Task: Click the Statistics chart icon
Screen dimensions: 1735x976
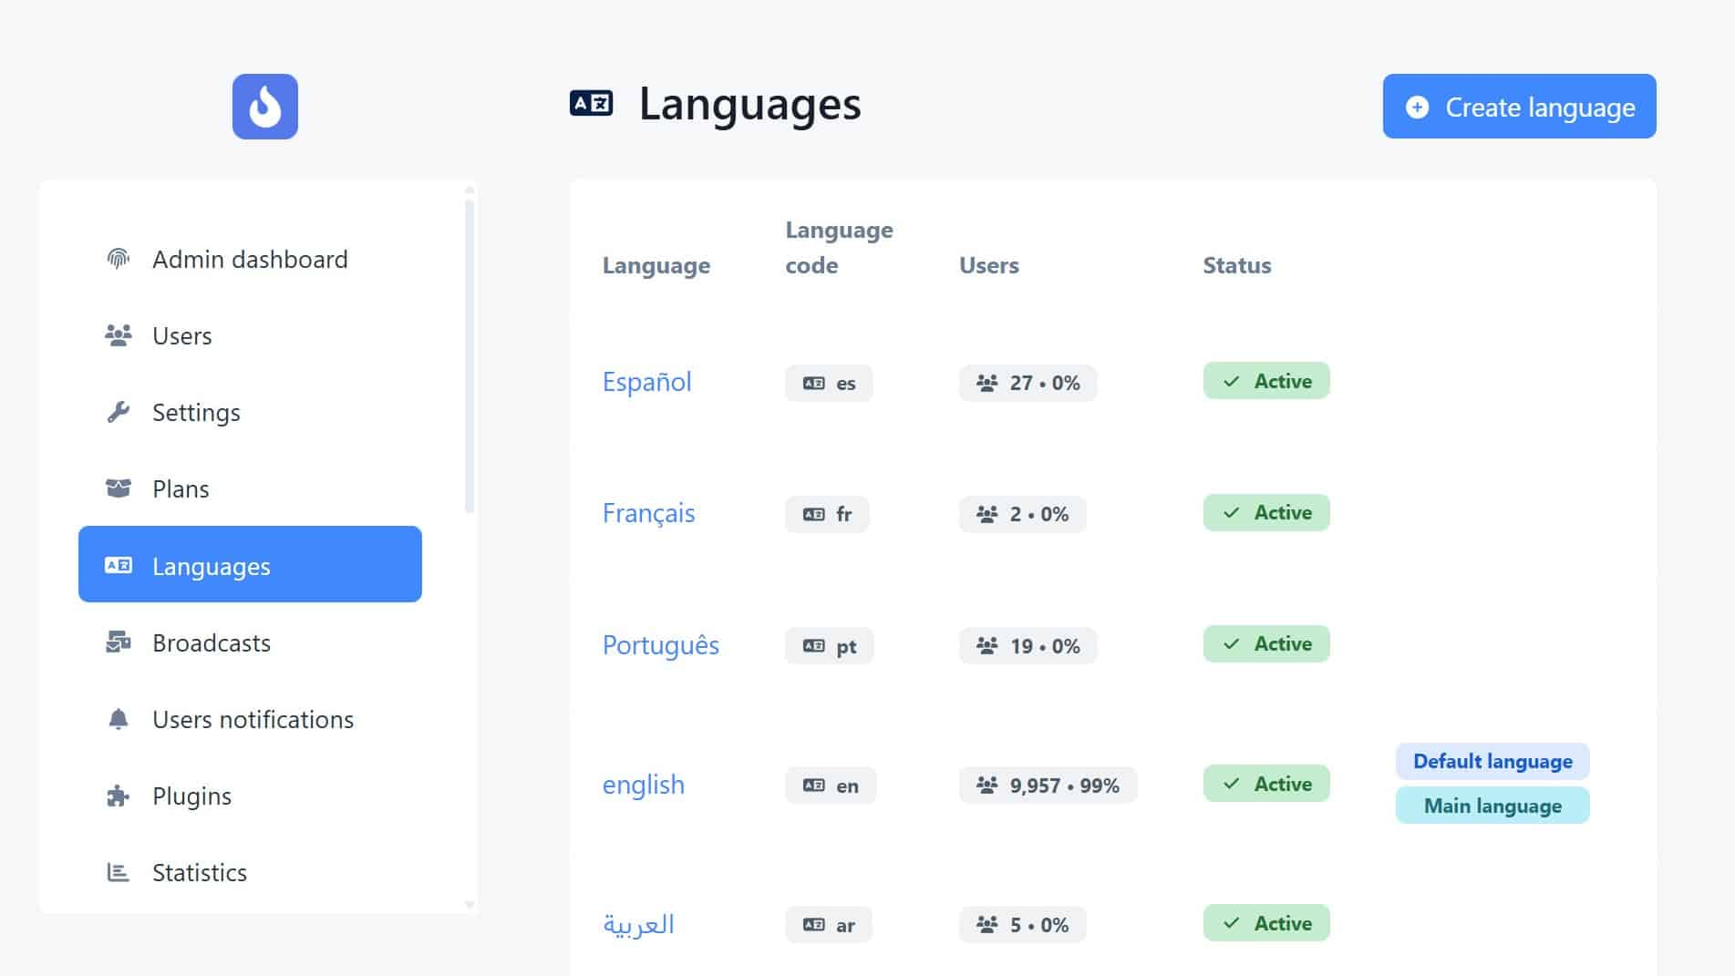Action: (x=119, y=872)
